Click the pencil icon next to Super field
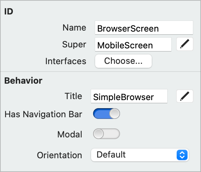 pos(185,44)
